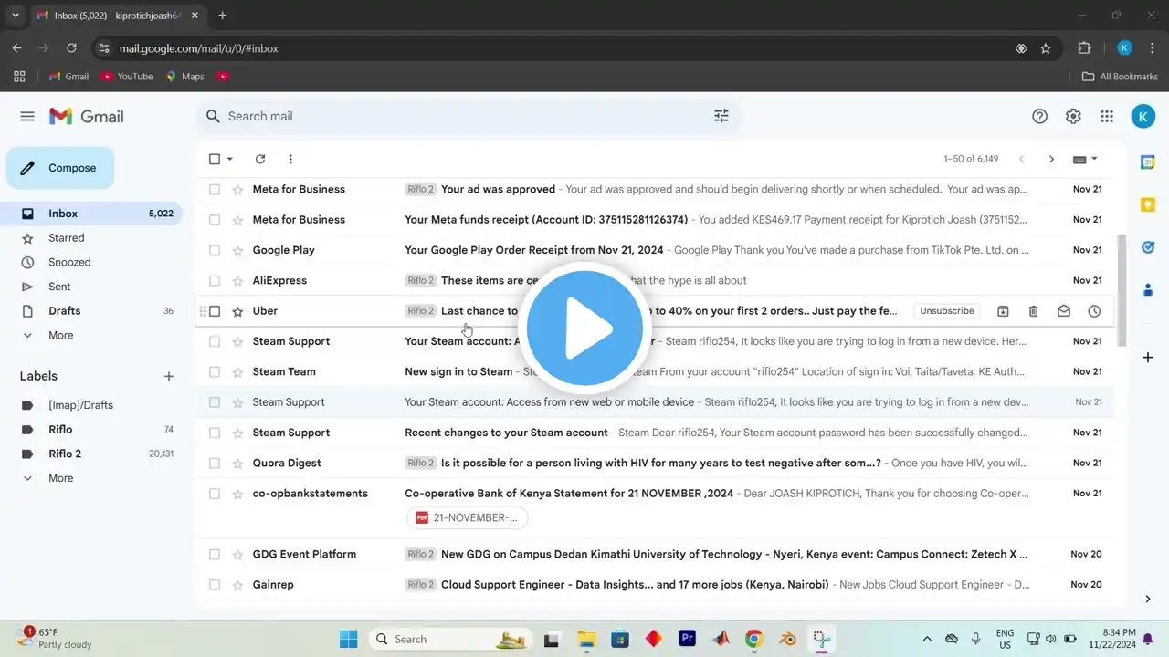Open the Windows Start menu
This screenshot has width=1169, height=657.
point(349,639)
